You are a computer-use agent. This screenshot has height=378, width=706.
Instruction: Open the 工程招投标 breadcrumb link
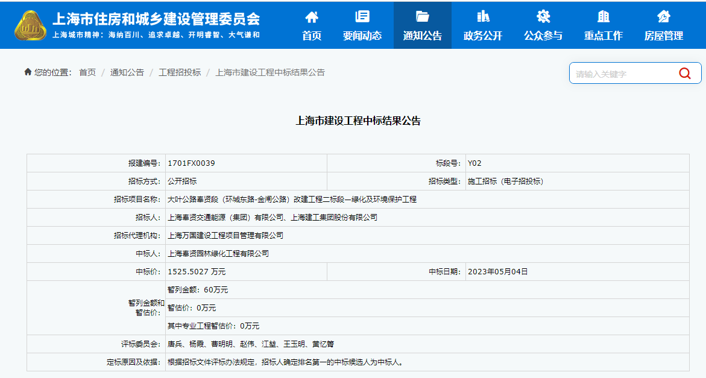point(180,72)
